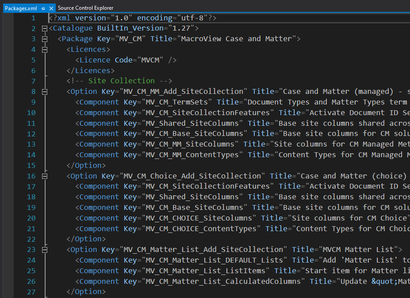The width and height of the screenshot is (410, 298).
Task: Close the Packages.xml editor tab
Action: point(50,8)
